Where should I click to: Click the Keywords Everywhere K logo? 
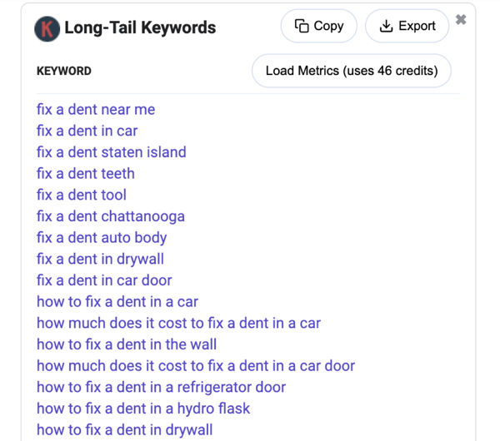click(x=47, y=28)
